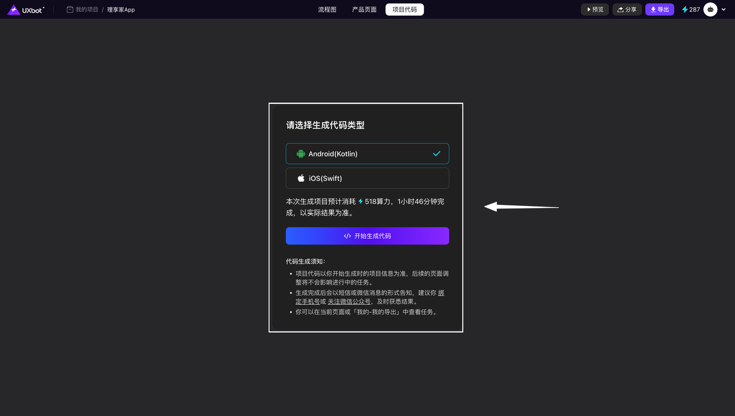Viewport: 735px width, 416px height.
Task: Select the Android(Kotlin) code type
Action: (367, 154)
